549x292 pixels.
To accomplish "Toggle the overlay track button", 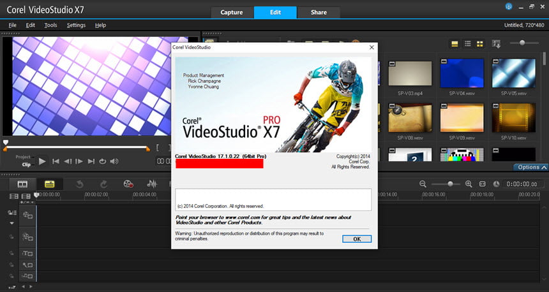I will pos(27,237).
